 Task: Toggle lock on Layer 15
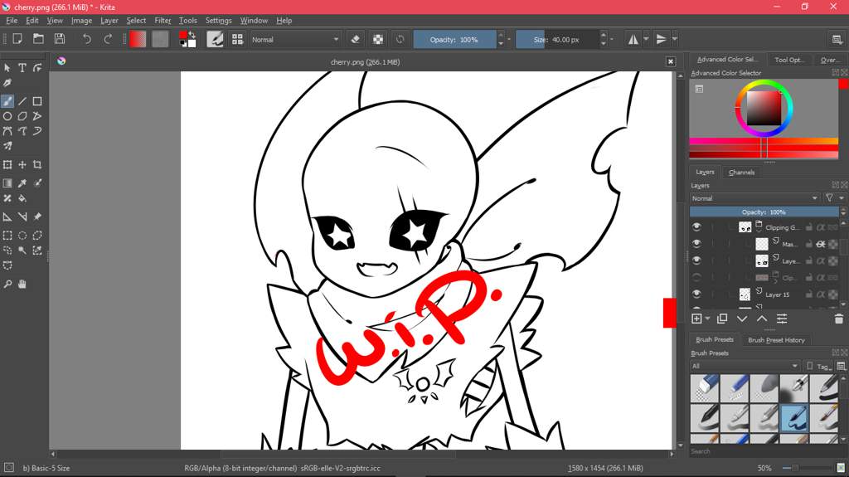pos(809,294)
